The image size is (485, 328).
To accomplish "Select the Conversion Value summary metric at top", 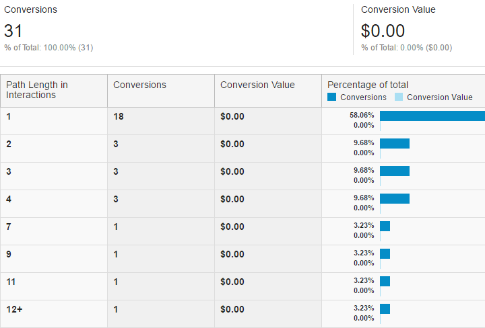I will click(398, 9).
